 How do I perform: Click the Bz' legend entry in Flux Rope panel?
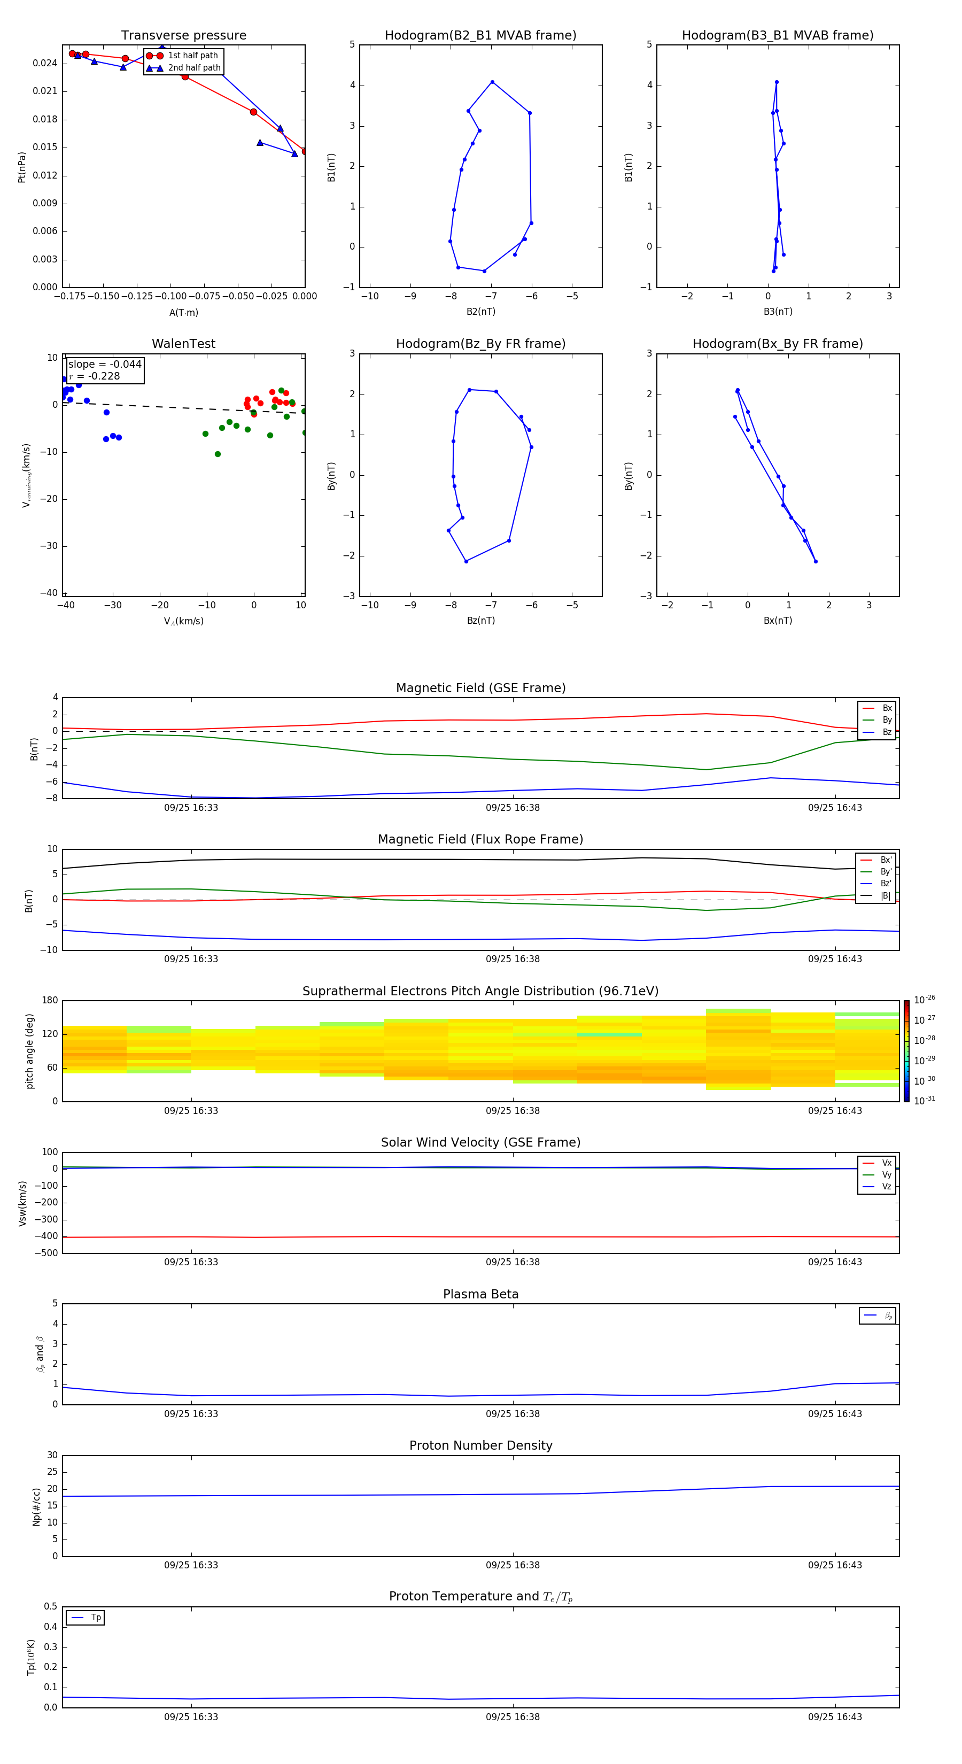(x=876, y=884)
